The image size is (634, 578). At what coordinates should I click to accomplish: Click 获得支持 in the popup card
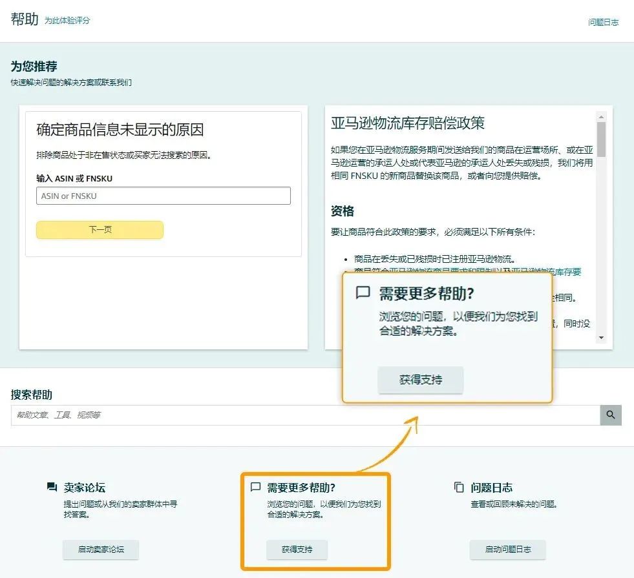420,380
